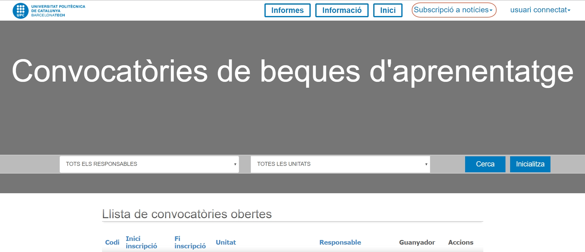Navigate to Inici home button
This screenshot has width=585, height=252.
pyautogui.click(x=387, y=10)
